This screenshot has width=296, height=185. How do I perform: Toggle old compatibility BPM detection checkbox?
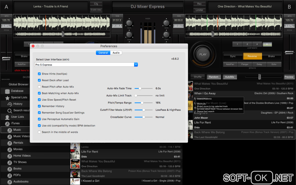click(x=39, y=126)
